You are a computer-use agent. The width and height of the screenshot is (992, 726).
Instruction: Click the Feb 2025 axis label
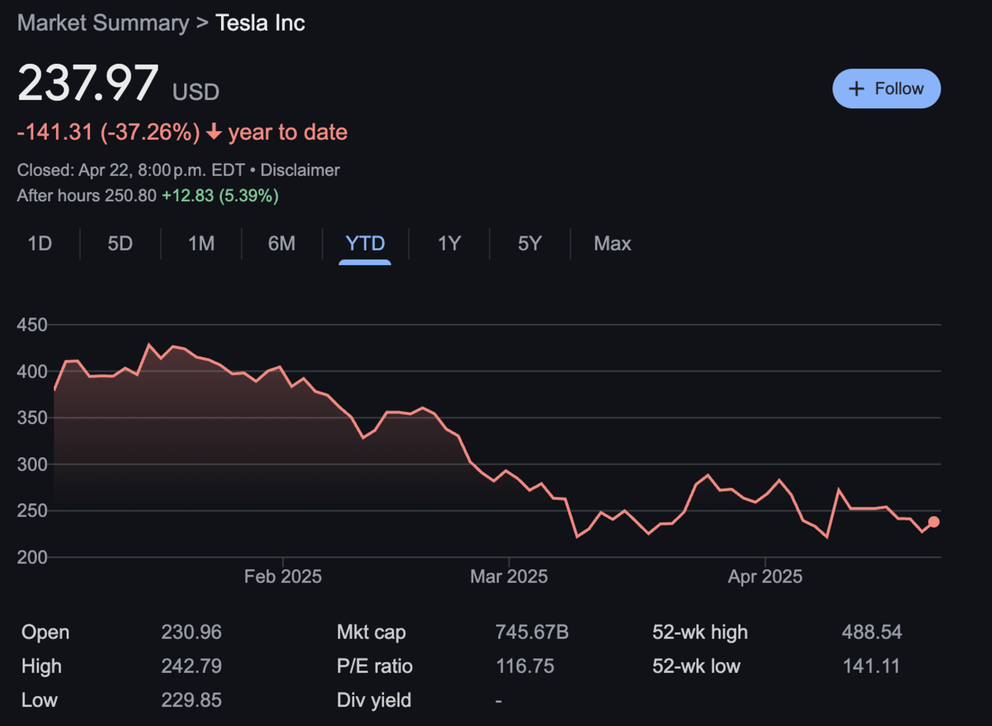pyautogui.click(x=283, y=576)
